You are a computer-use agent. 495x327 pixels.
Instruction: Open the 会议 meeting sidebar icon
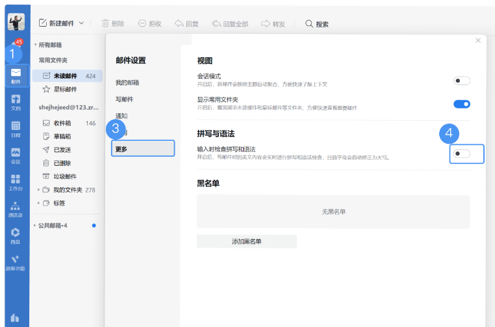point(16,155)
